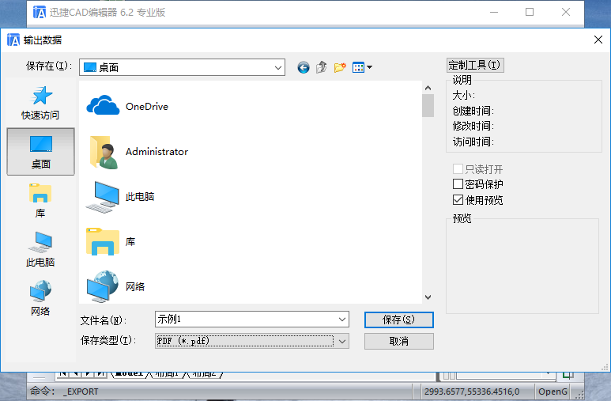Image resolution: width=611 pixels, height=401 pixels.
Task: Select the OneDrive item in file list
Action: pos(127,106)
